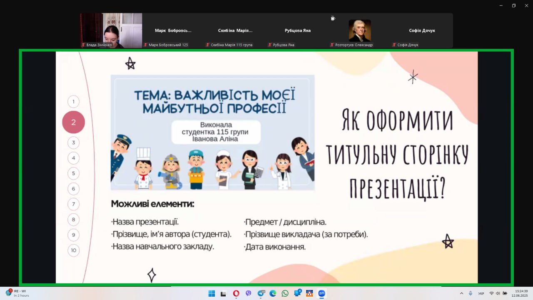Click 'Виконала студентка 115 групи' text box

click(216, 132)
